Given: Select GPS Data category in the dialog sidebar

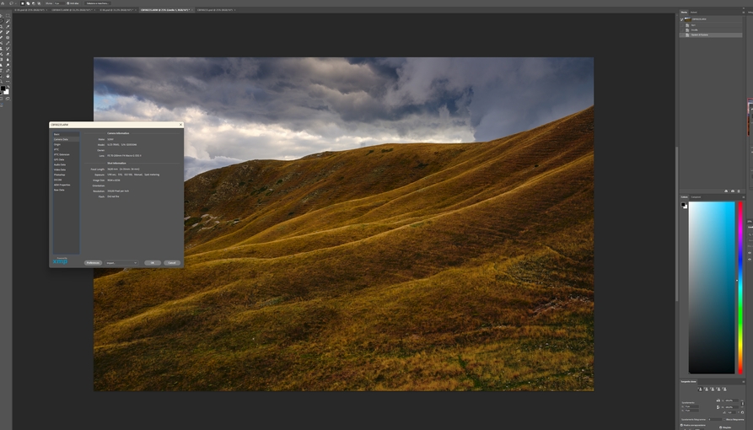Looking at the screenshot, I should [x=60, y=159].
